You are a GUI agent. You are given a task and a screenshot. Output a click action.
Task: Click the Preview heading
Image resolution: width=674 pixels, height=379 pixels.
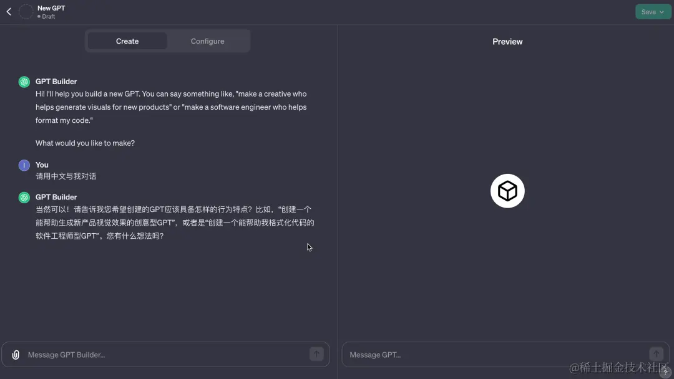point(507,41)
